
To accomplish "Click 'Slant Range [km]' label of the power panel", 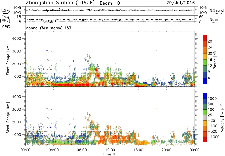I will pos(8,59).
